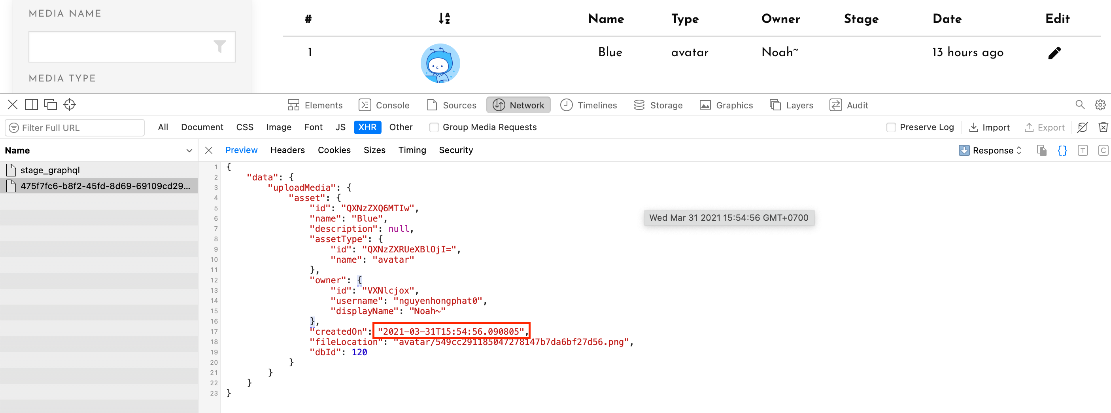This screenshot has height=413, width=1111.
Task: Toggle resource caching with the slashed-database icon
Action: (x=1083, y=127)
